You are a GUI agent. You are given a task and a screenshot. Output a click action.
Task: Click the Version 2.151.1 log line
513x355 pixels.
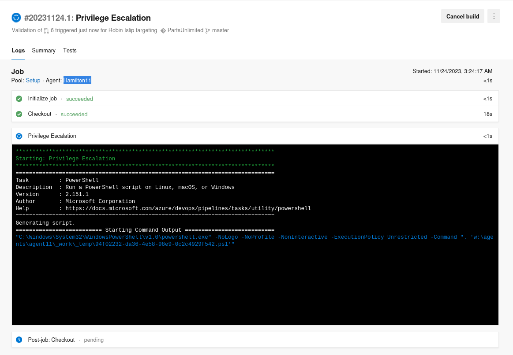click(52, 194)
